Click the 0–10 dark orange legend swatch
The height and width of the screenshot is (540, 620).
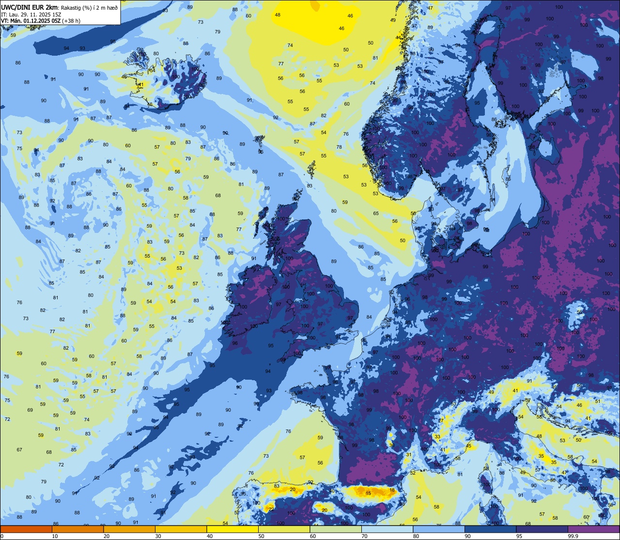tap(26, 529)
